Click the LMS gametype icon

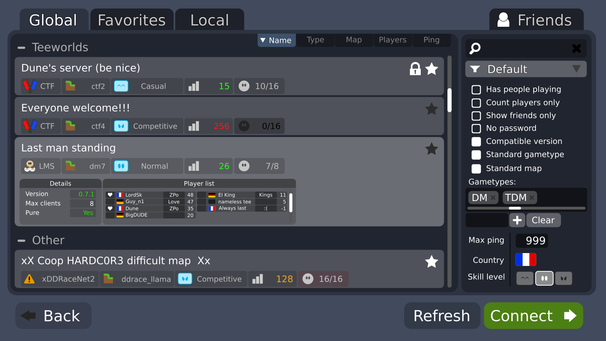click(x=30, y=166)
